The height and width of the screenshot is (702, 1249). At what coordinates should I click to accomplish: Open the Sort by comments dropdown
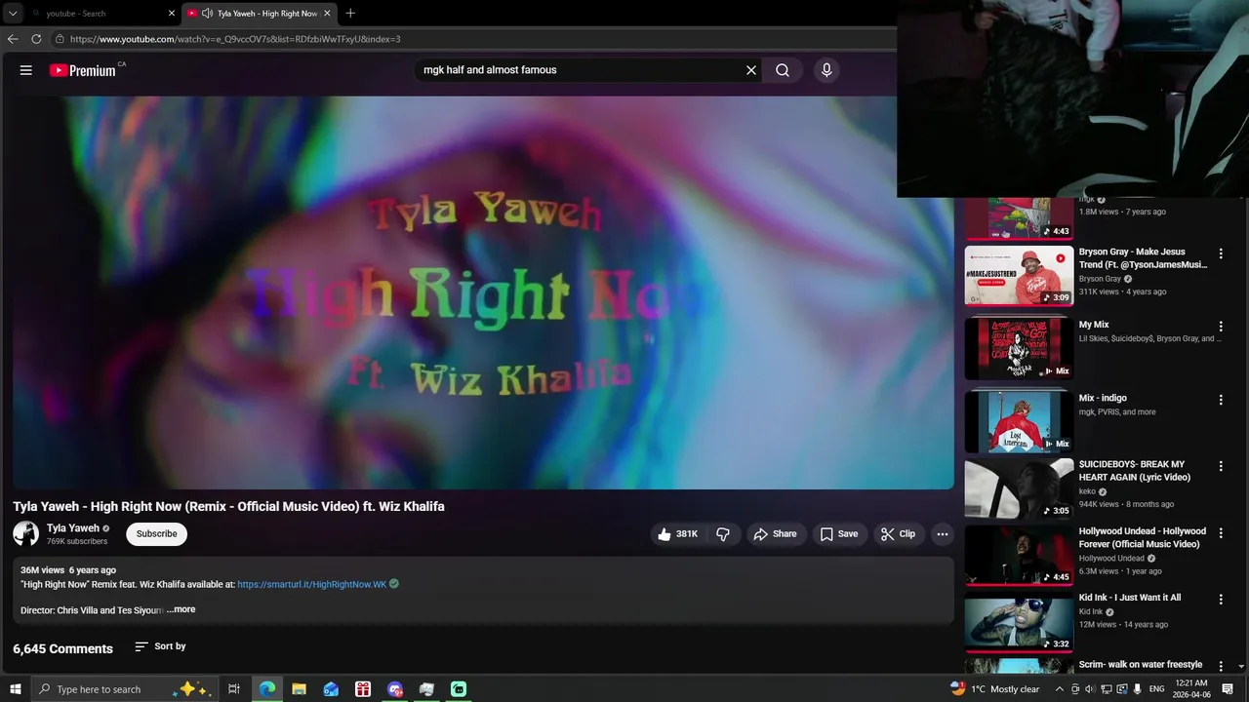(160, 646)
